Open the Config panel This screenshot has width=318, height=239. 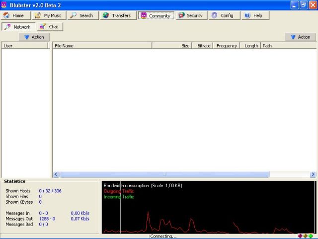223,15
